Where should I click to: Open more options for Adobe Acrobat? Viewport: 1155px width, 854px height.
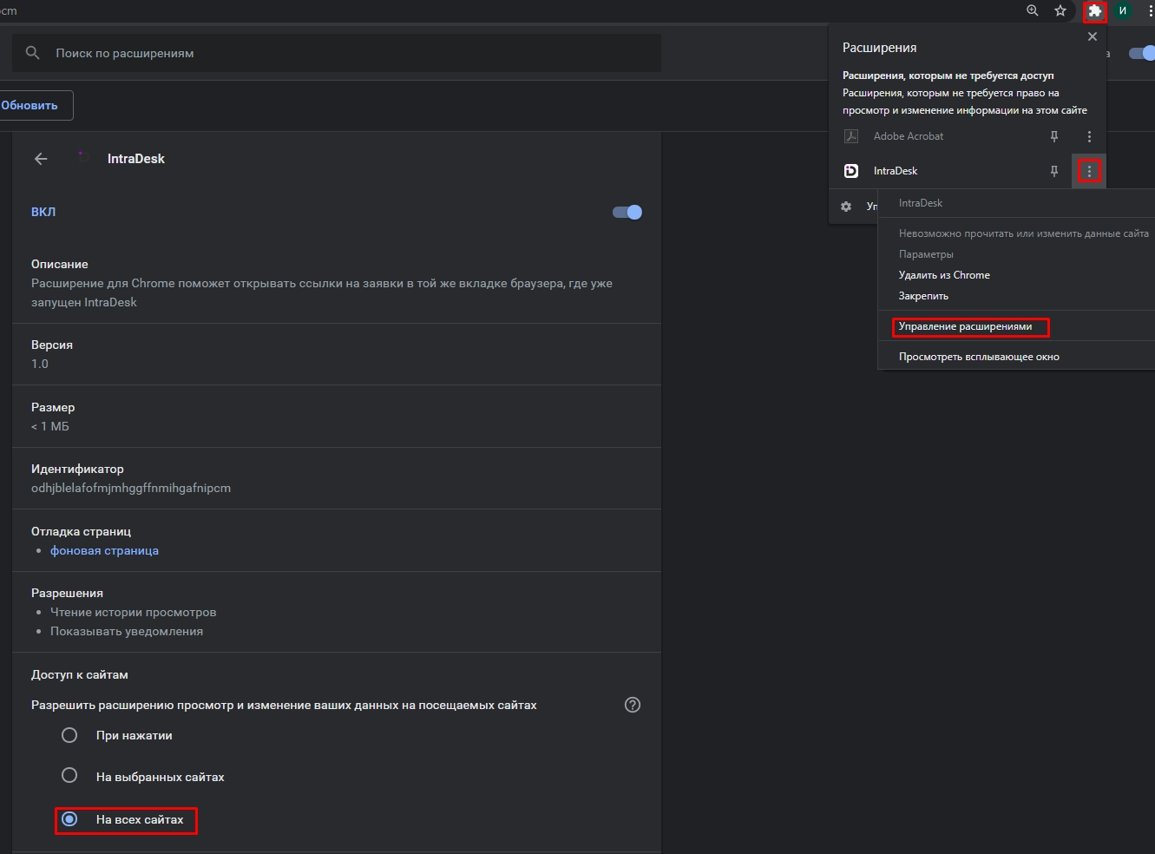[x=1089, y=136]
